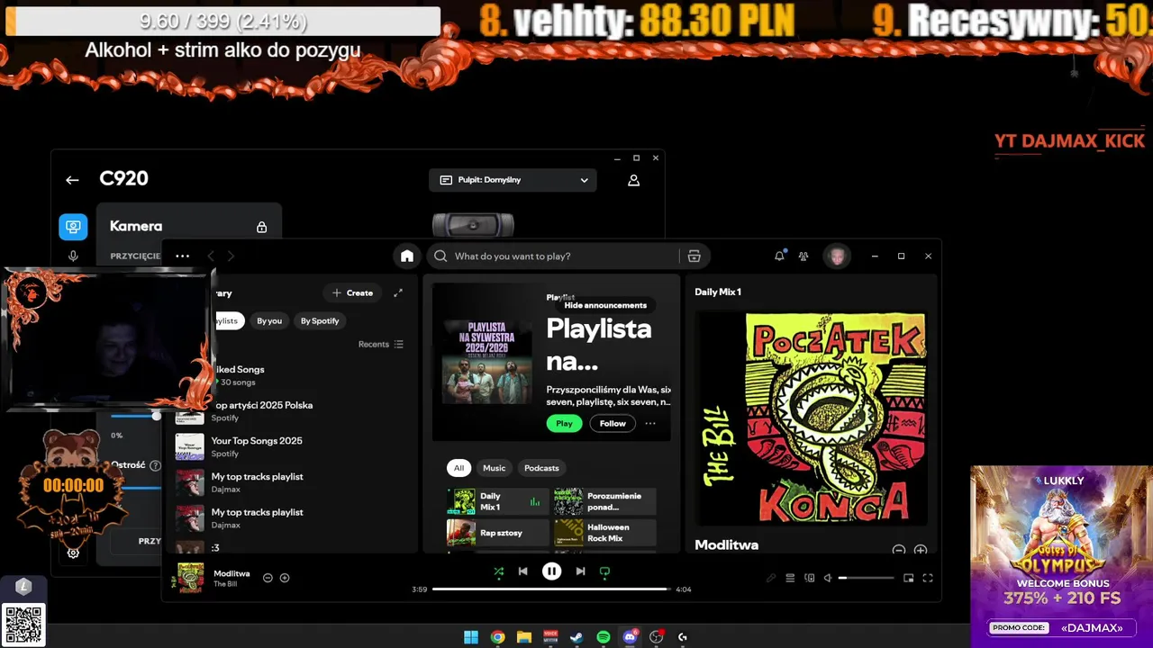Open the Daily Mix 1 card

[x=497, y=501]
